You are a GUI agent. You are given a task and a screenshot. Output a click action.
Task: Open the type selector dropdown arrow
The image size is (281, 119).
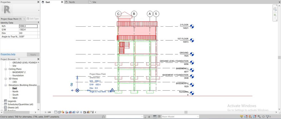pos(39,10)
